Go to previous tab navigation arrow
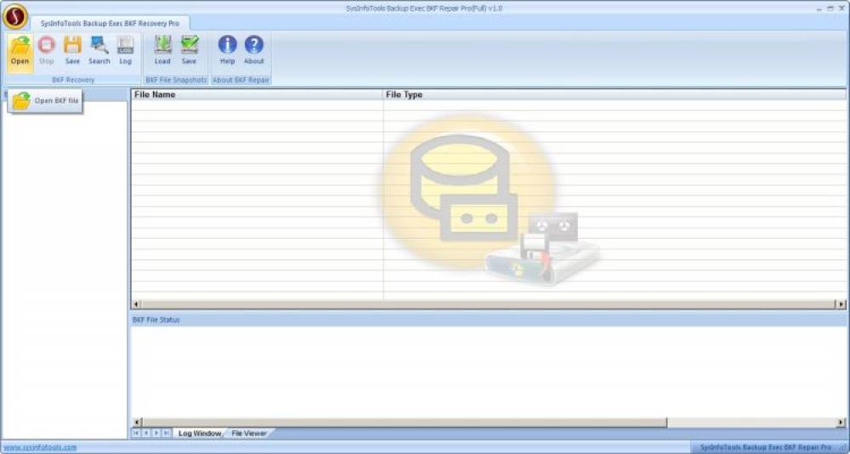The width and height of the screenshot is (850, 454). (146, 433)
